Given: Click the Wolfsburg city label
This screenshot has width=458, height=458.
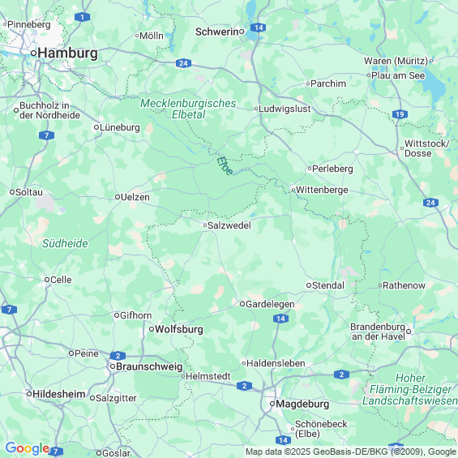Looking at the screenshot, I should point(179,329).
